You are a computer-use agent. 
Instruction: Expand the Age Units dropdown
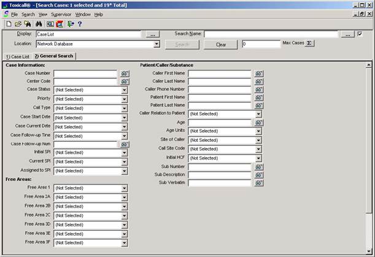(258, 131)
